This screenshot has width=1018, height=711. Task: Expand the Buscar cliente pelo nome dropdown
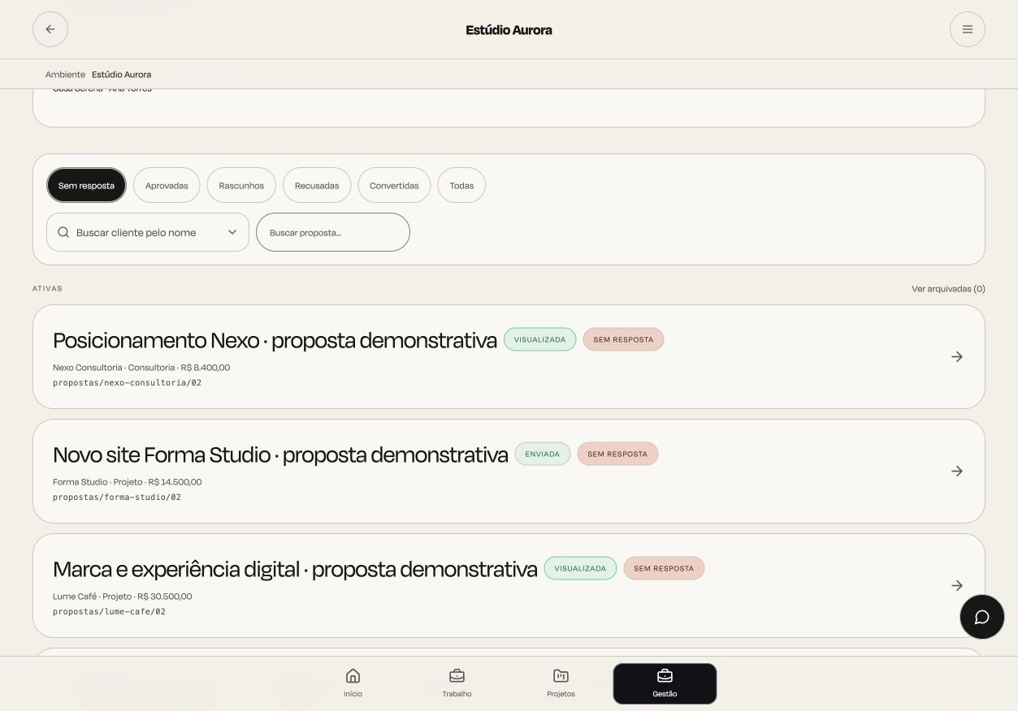[x=148, y=232]
